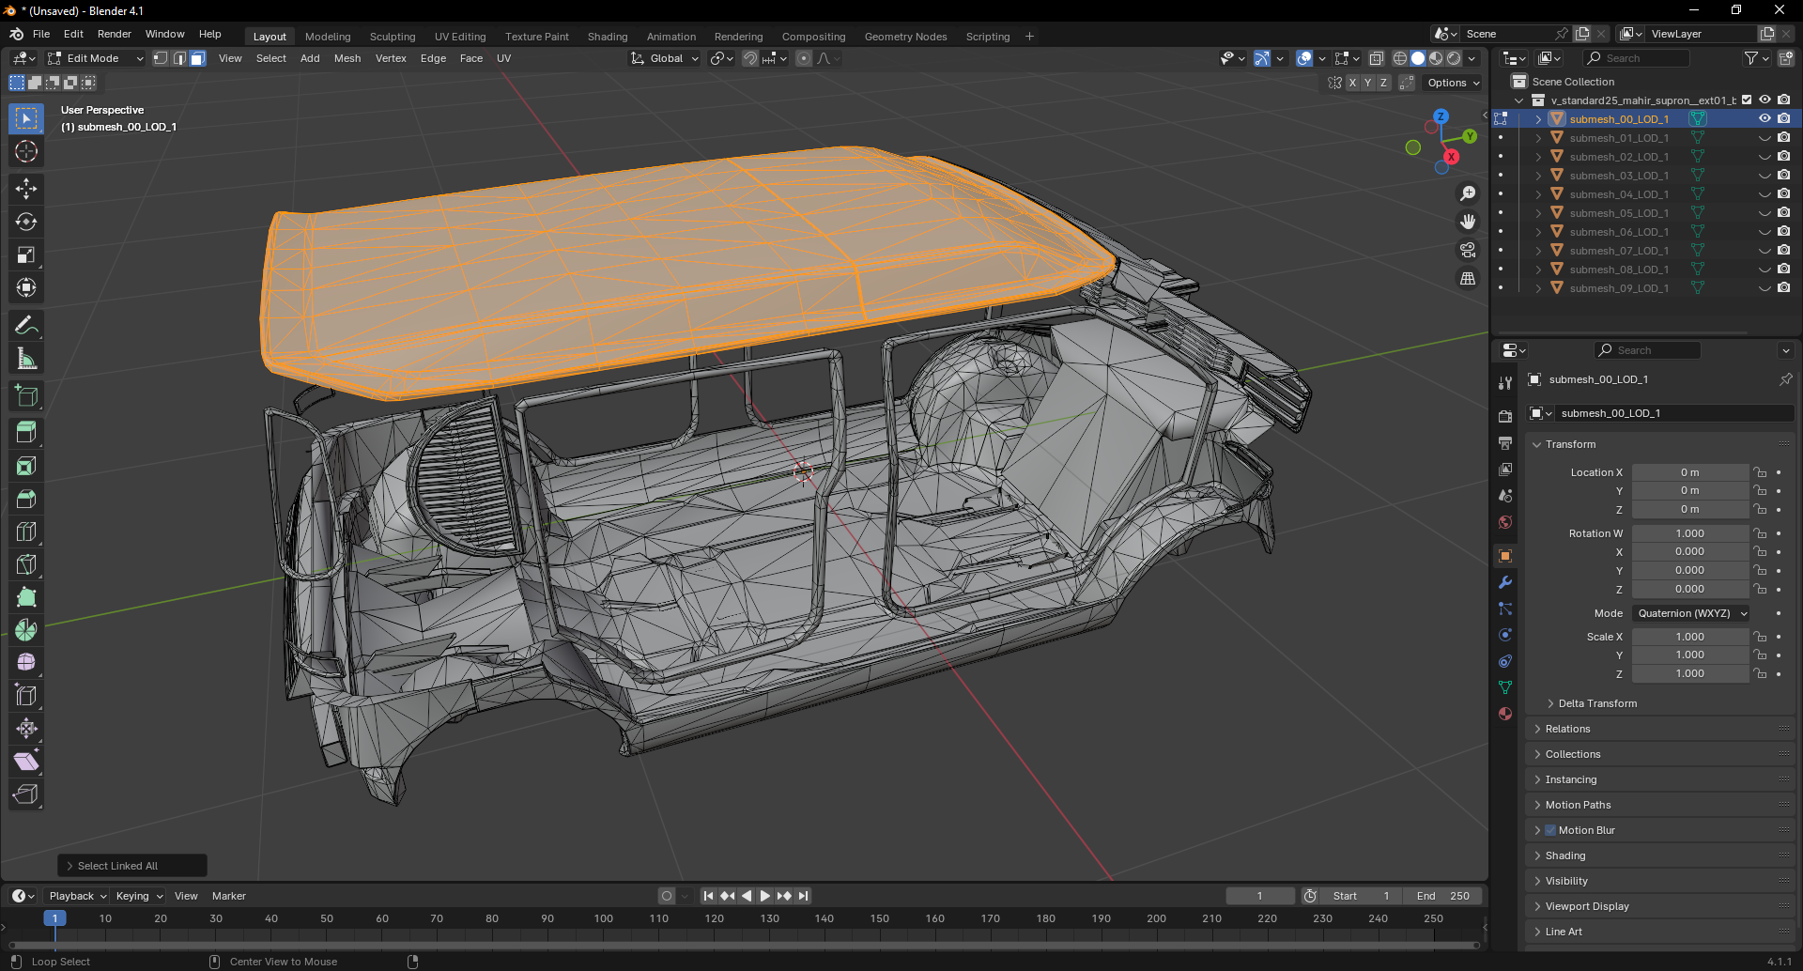
Task: Select the 3D Cursor tool
Action: (26, 151)
